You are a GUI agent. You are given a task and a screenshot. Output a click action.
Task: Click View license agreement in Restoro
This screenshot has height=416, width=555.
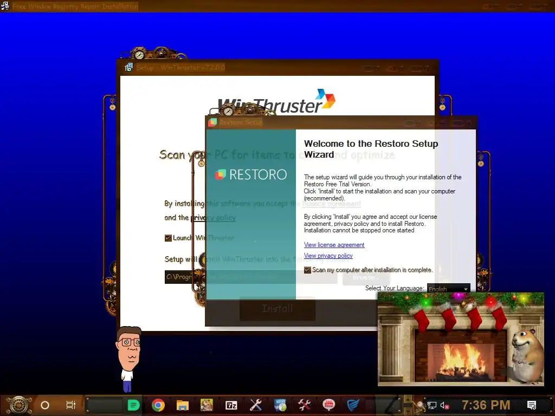[x=334, y=245]
